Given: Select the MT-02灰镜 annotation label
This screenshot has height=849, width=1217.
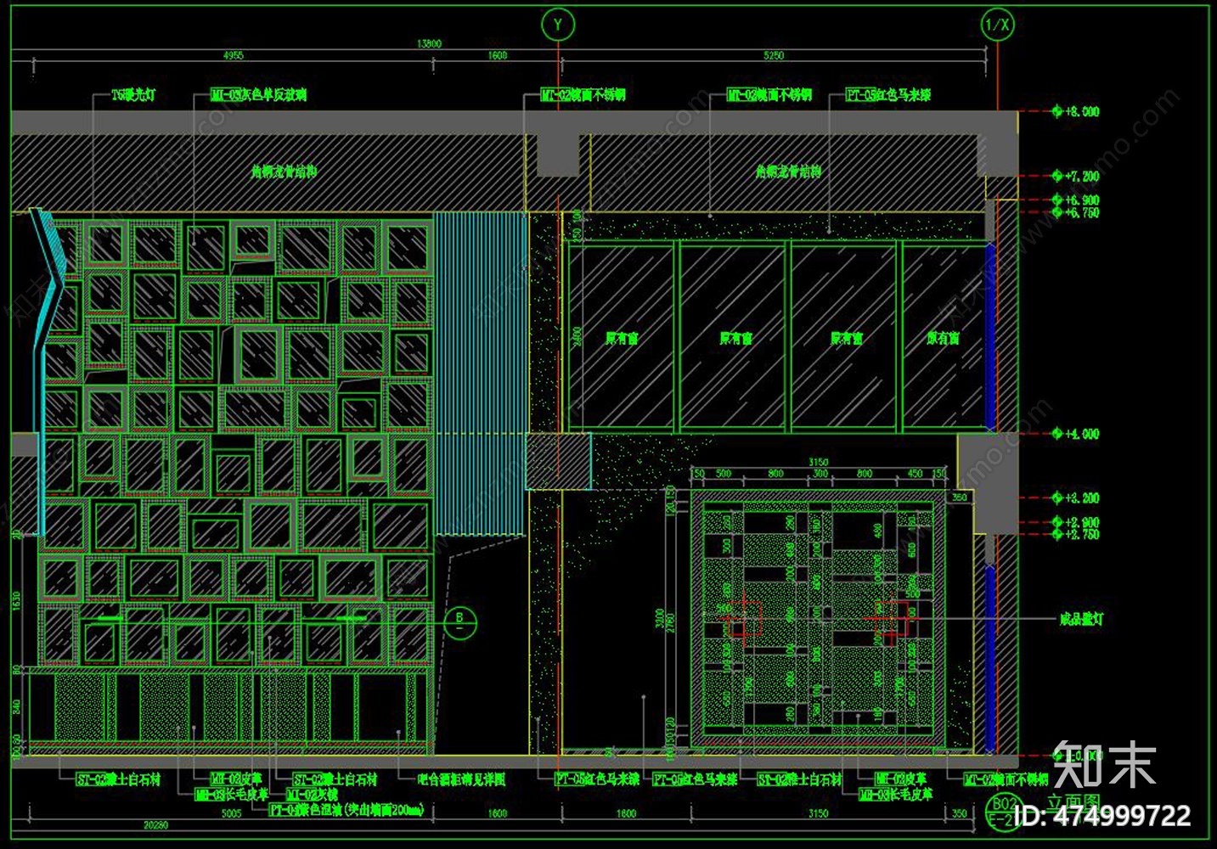Looking at the screenshot, I should 312,795.
